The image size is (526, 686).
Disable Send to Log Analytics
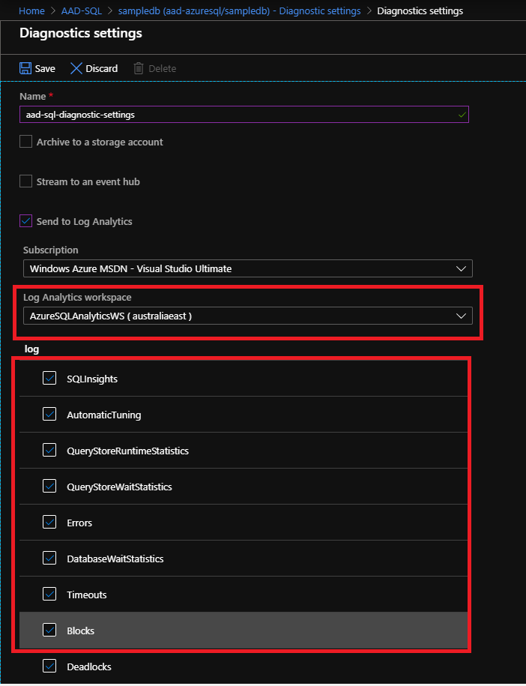25,220
